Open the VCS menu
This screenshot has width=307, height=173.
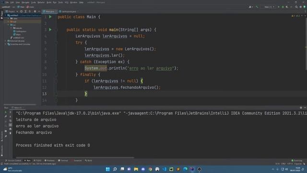[x=67, y=2]
